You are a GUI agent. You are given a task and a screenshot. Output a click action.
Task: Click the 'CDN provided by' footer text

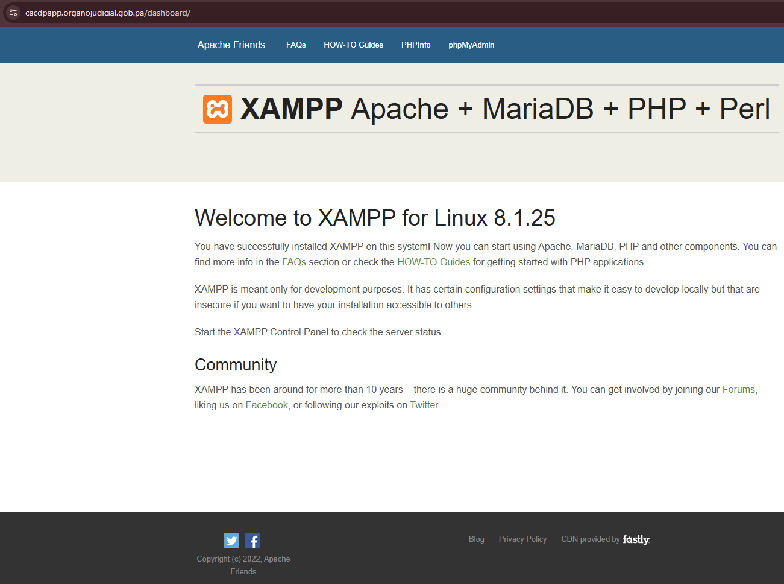click(x=591, y=539)
